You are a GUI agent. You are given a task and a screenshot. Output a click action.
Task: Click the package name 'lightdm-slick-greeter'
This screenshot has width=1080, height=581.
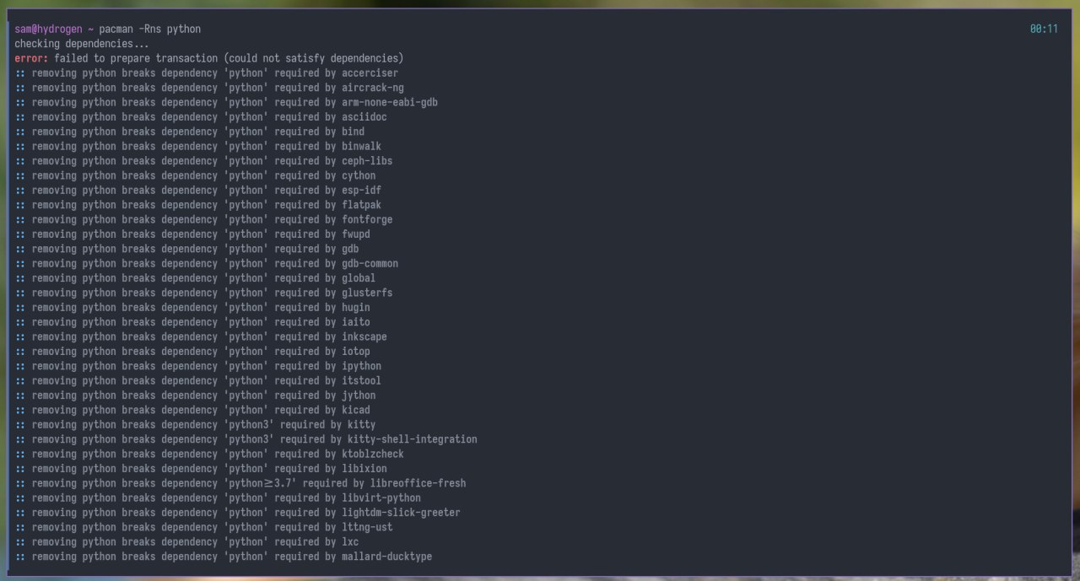coord(401,513)
